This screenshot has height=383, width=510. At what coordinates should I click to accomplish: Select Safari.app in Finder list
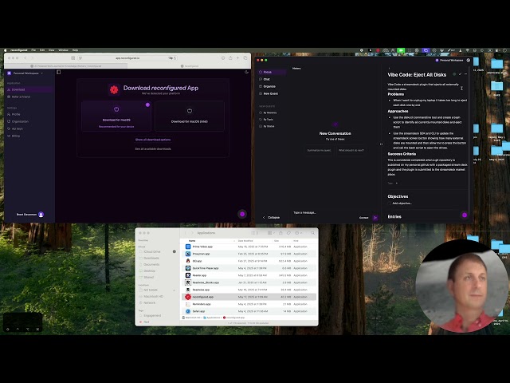click(x=249, y=311)
